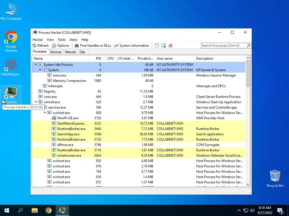Viewport: 289px width, 216px height.
Task: Sort by the Description column header
Action: pos(220,58)
